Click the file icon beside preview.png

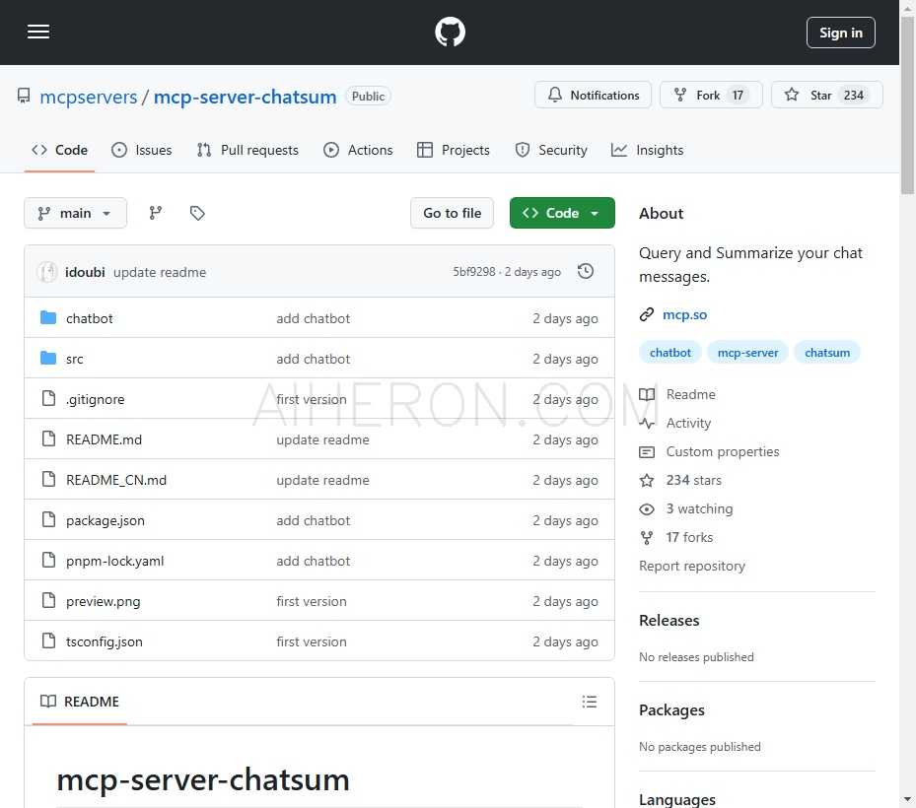48,600
